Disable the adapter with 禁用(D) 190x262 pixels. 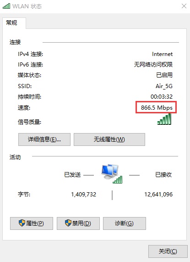click(78, 223)
